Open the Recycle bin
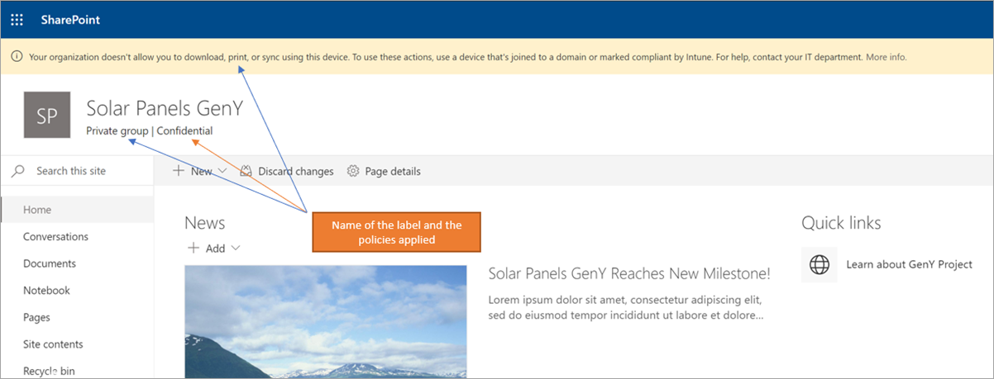This screenshot has height=379, width=994. click(x=49, y=371)
